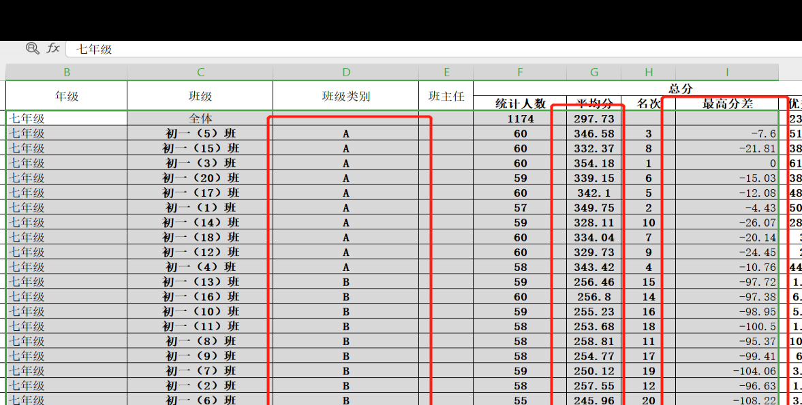Select column I header
The width and height of the screenshot is (802, 405).
727,73
